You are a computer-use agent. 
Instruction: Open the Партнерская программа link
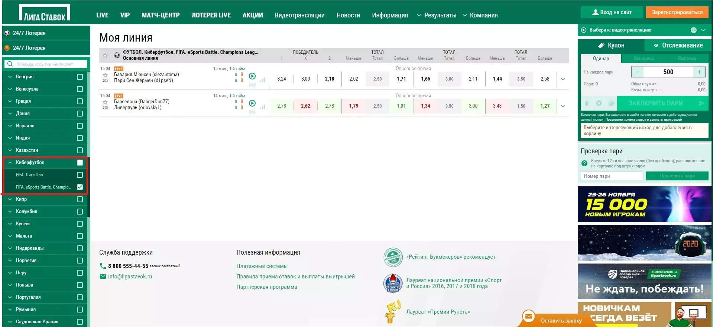coord(267,287)
